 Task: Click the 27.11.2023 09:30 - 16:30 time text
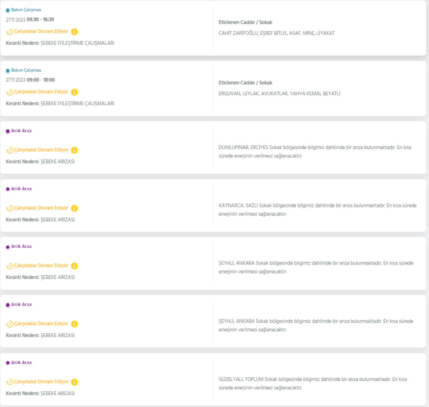(x=30, y=20)
